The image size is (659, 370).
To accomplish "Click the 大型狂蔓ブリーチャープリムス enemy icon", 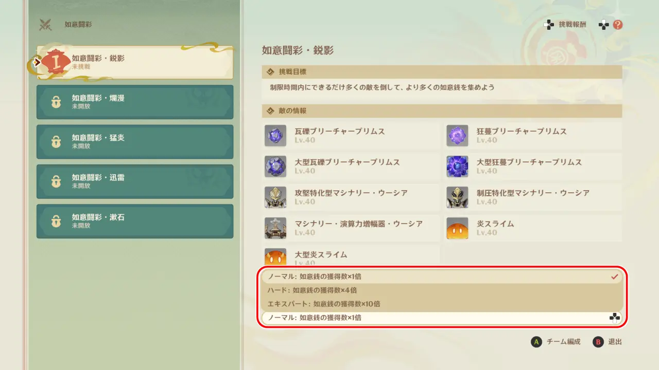I will point(457,166).
